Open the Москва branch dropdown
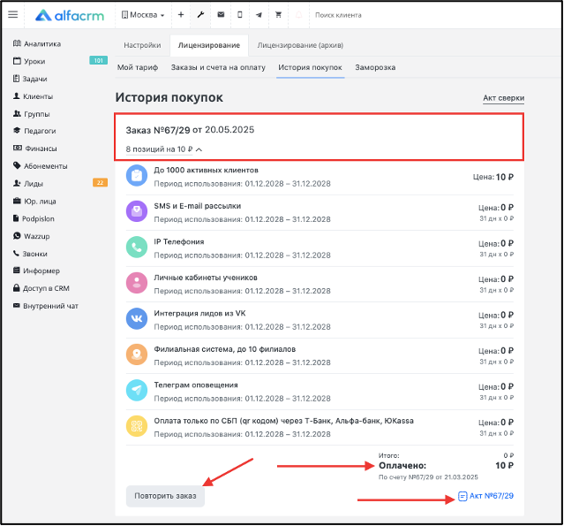 tap(143, 15)
